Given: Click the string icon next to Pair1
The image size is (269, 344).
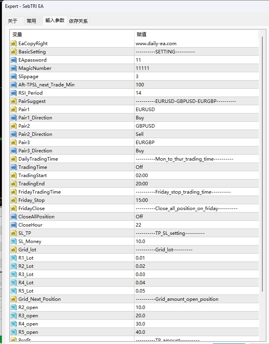Looking at the screenshot, I should tap(14, 110).
